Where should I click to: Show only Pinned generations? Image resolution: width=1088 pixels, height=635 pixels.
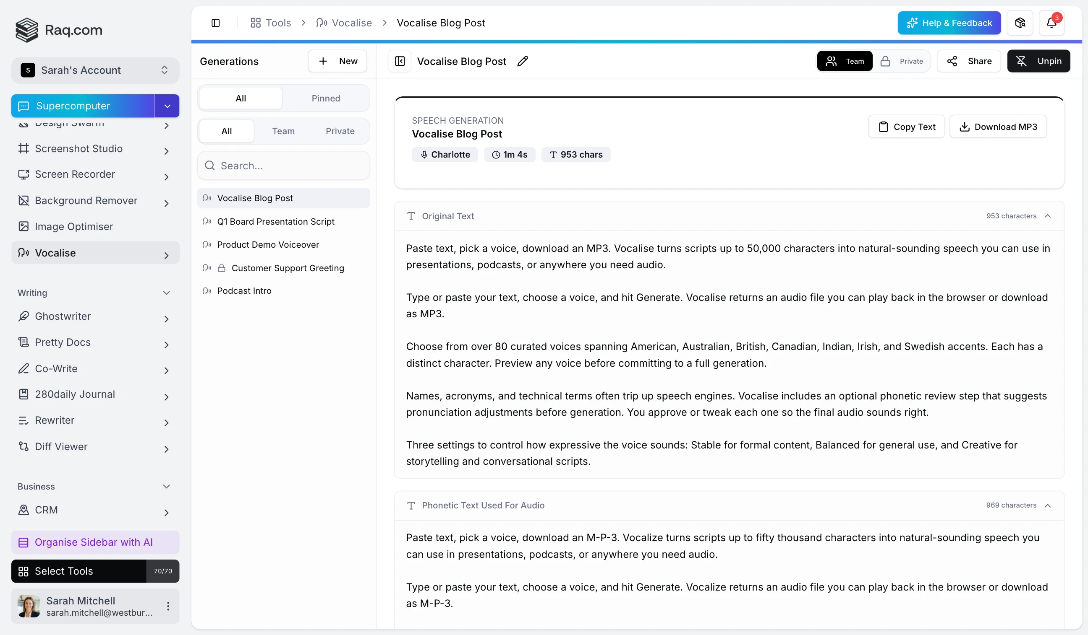tap(326, 98)
